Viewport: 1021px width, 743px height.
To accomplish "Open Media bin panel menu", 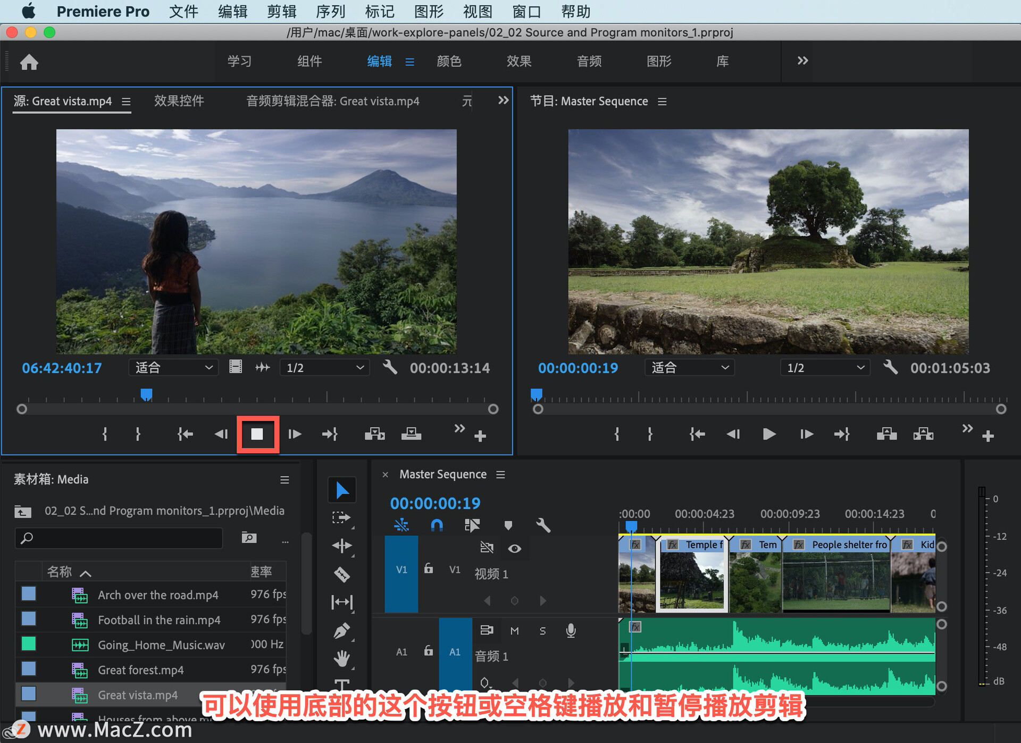I will pyautogui.click(x=285, y=480).
